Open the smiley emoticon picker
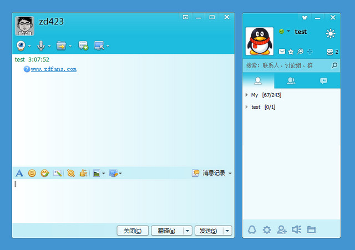Image resolution: width=355 pixels, height=250 pixels. (x=32, y=173)
